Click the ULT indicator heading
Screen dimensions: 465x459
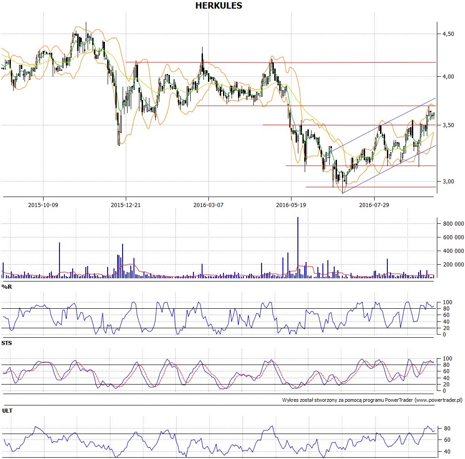(x=7, y=411)
